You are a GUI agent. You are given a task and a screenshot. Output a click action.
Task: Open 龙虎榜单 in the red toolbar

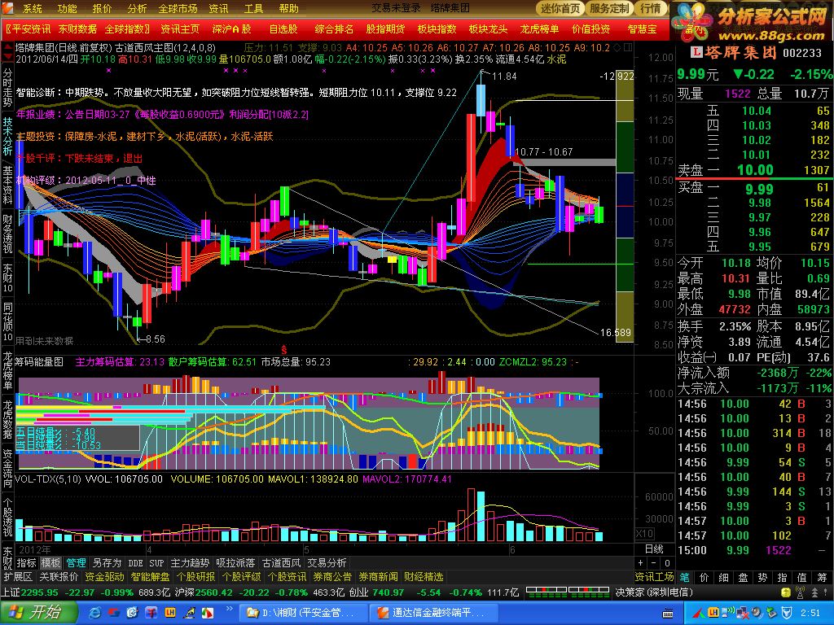coord(539,29)
